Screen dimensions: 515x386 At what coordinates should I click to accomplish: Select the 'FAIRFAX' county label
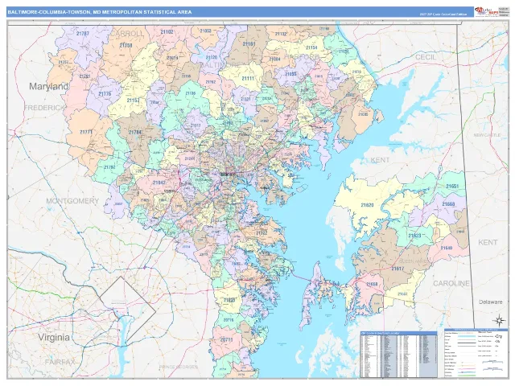(60, 363)
